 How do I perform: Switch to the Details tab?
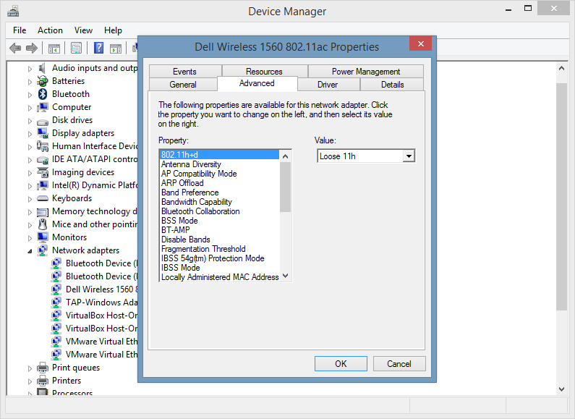pyautogui.click(x=392, y=85)
